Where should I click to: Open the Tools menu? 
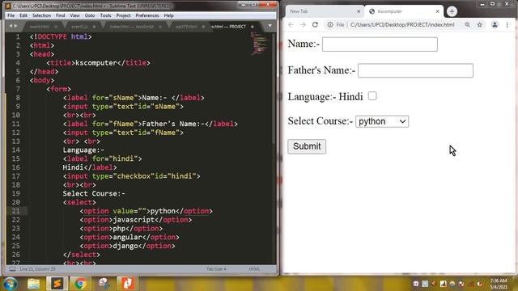point(106,15)
